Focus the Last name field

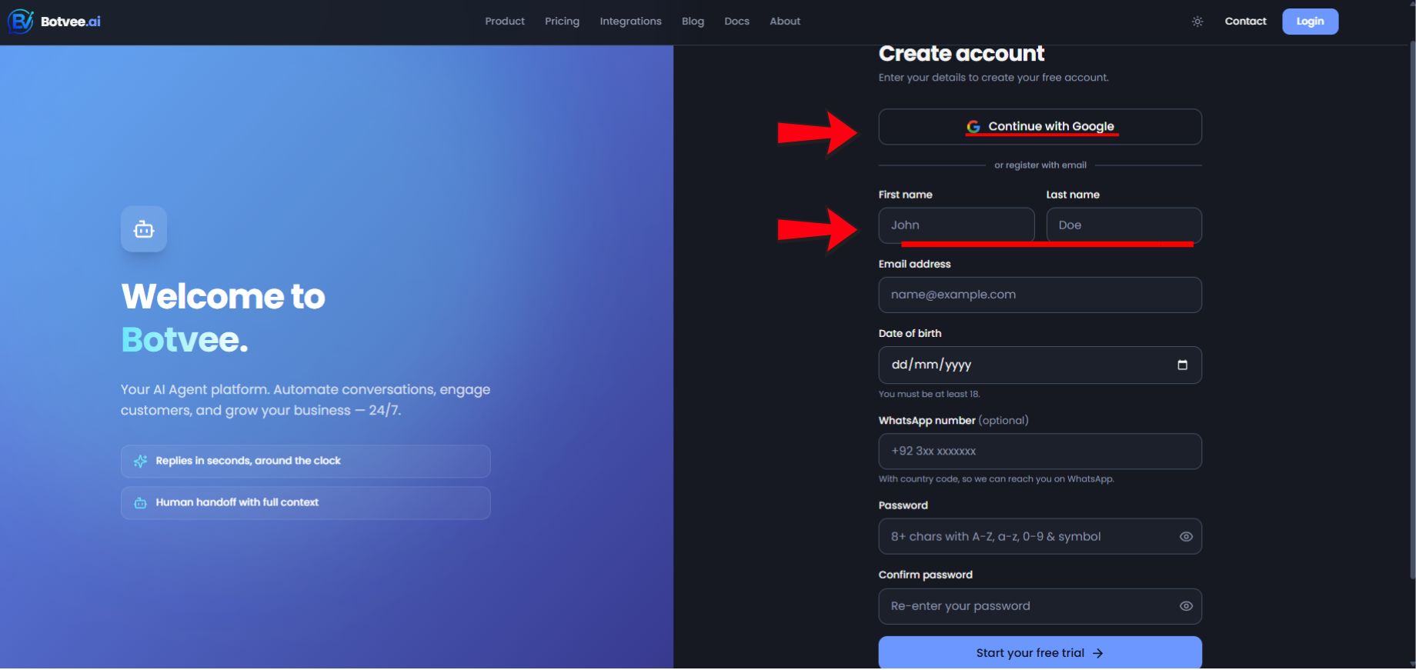[1124, 225]
